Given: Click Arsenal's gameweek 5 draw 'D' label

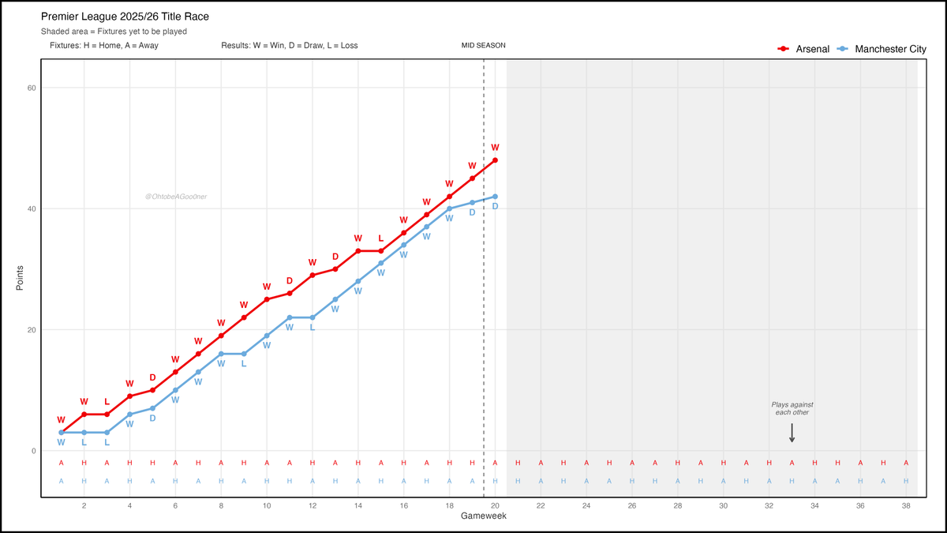Looking at the screenshot, I should point(153,377).
